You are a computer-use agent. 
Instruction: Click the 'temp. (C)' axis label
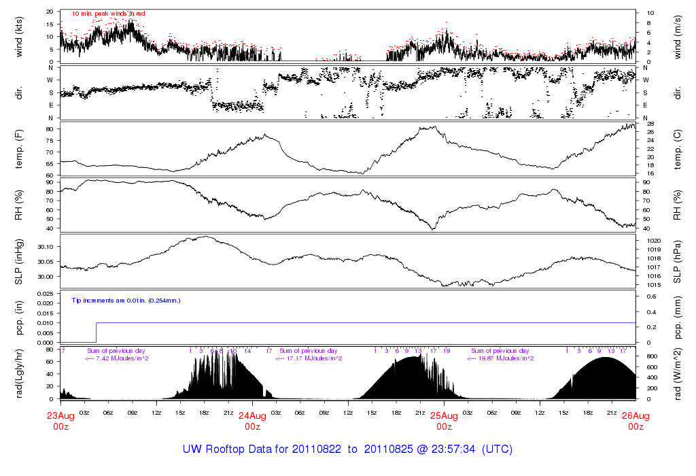(676, 149)
